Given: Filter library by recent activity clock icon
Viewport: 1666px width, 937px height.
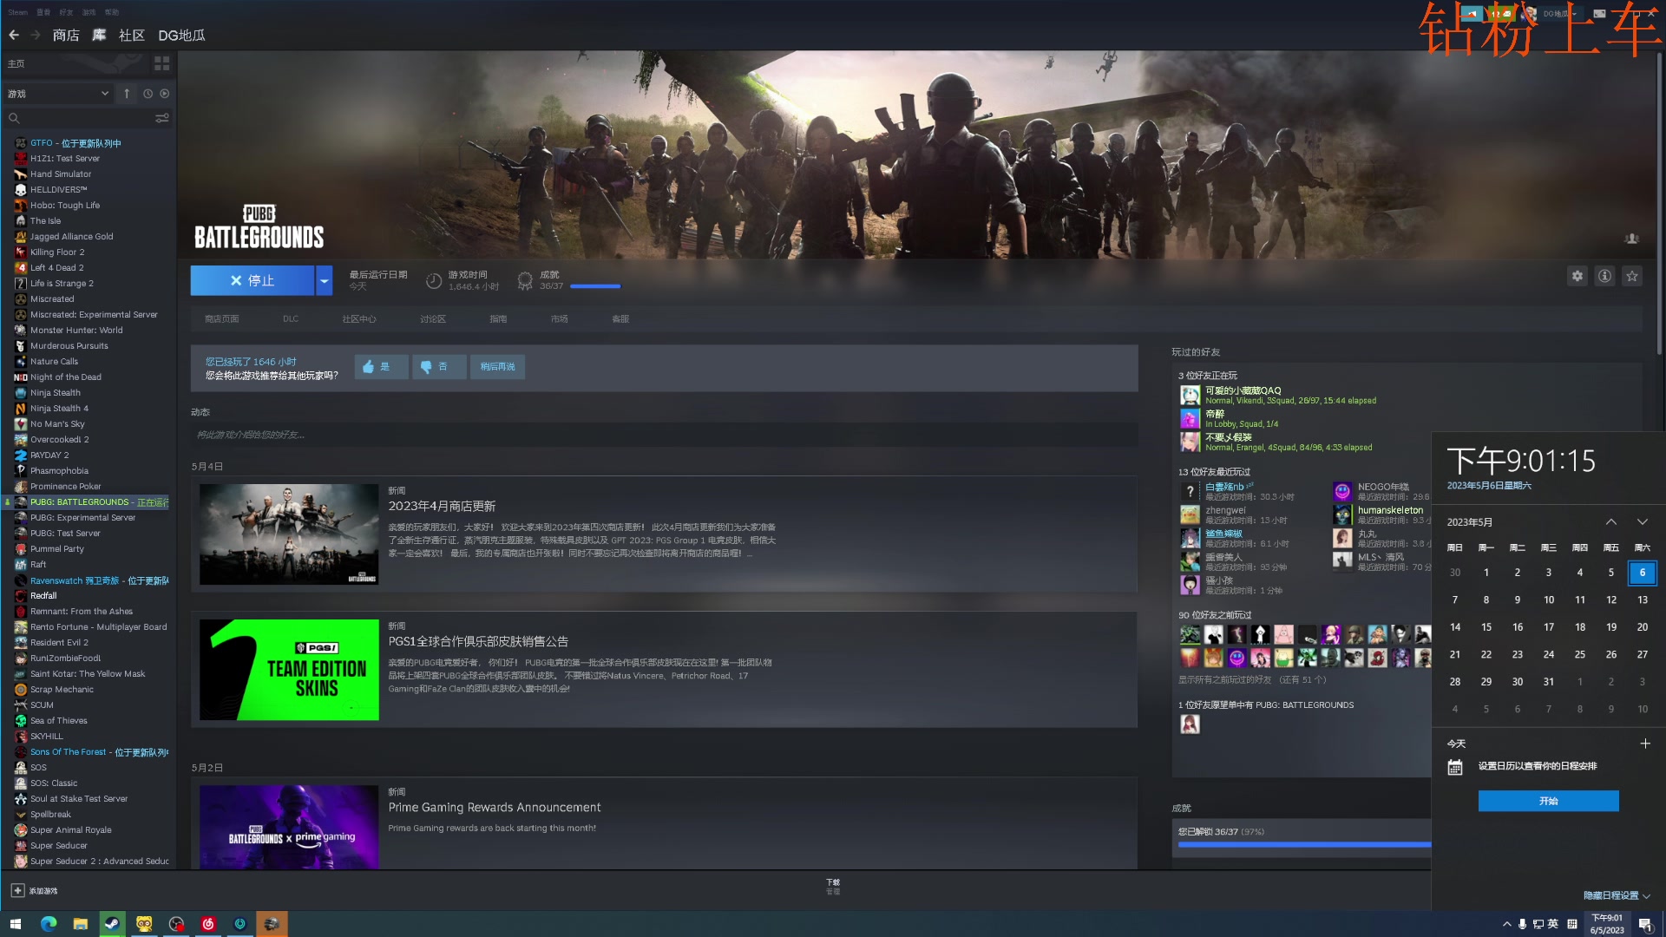Looking at the screenshot, I should pos(148,94).
